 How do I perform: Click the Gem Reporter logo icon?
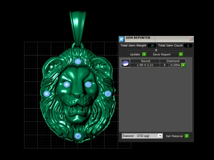click(x=122, y=39)
